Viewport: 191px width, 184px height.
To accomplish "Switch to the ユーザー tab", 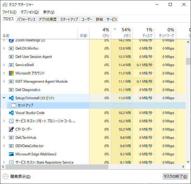I will tap(87, 19).
